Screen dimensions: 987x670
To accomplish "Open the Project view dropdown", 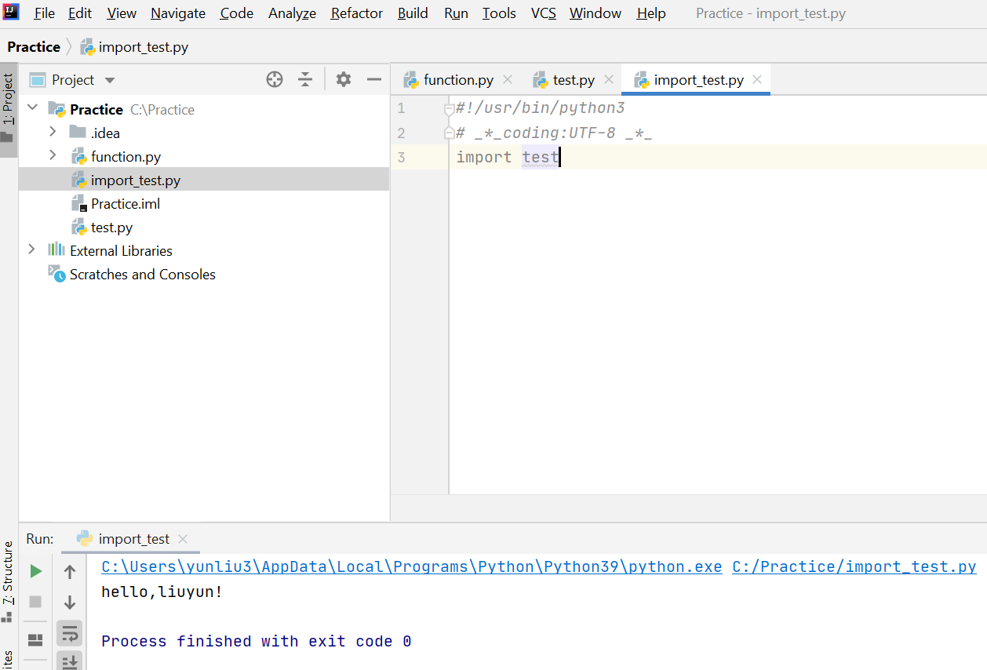I will point(109,80).
